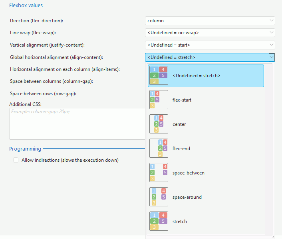Click the space-between layout preview icon
Image resolution: width=282 pixels, height=239 pixels.
click(x=159, y=172)
